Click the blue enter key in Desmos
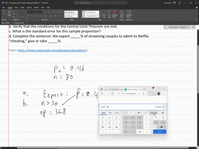 [160, 132]
